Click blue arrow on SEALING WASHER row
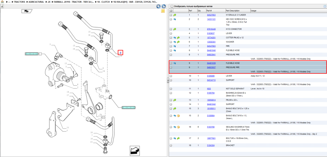 click(175, 127)
